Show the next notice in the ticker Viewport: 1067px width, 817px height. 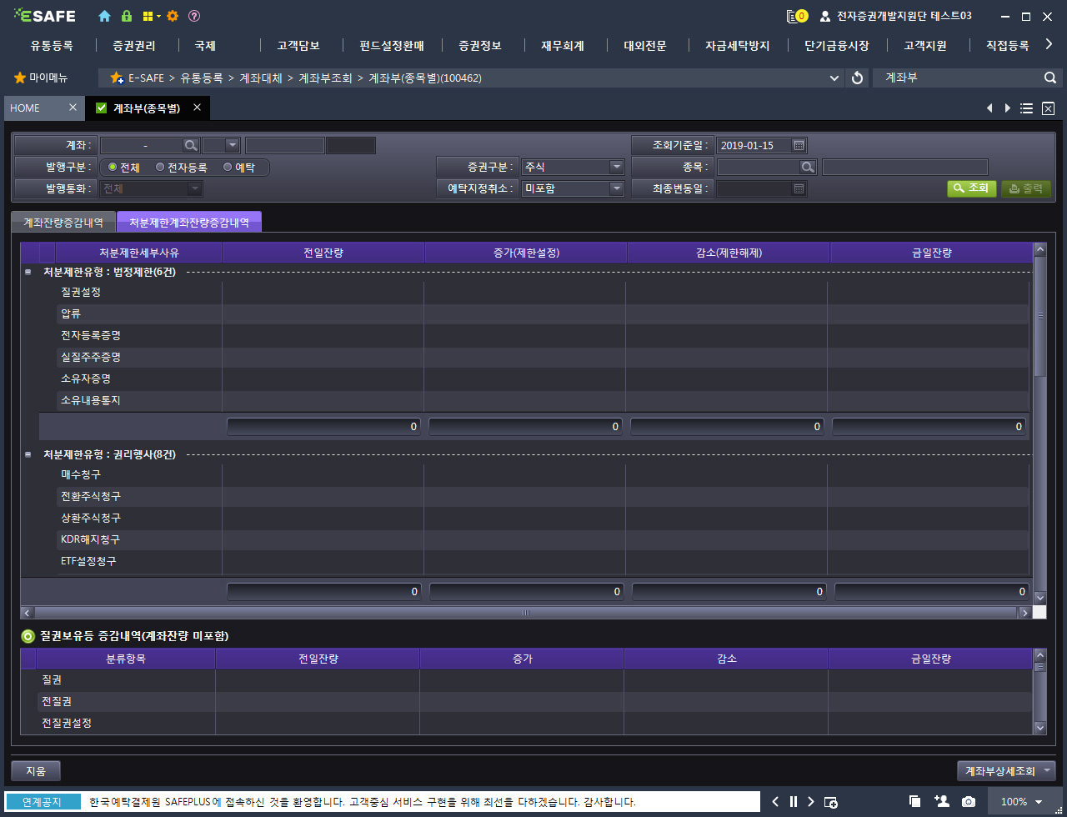pyautogui.click(x=811, y=802)
